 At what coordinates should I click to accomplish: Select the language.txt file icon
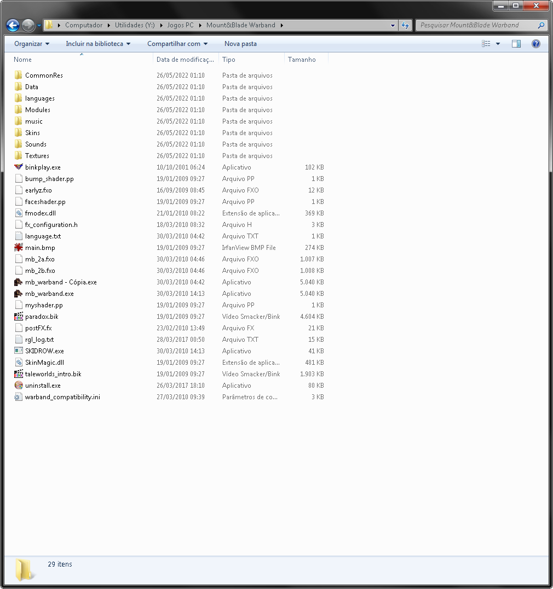[19, 236]
